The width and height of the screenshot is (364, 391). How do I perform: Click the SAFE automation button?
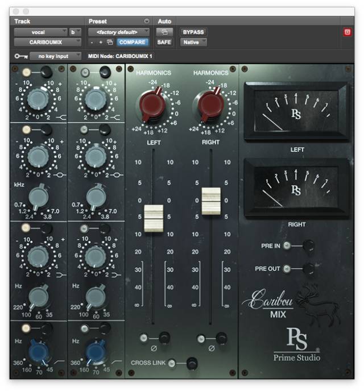click(164, 42)
